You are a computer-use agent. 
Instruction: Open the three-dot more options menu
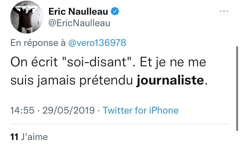[224, 11]
